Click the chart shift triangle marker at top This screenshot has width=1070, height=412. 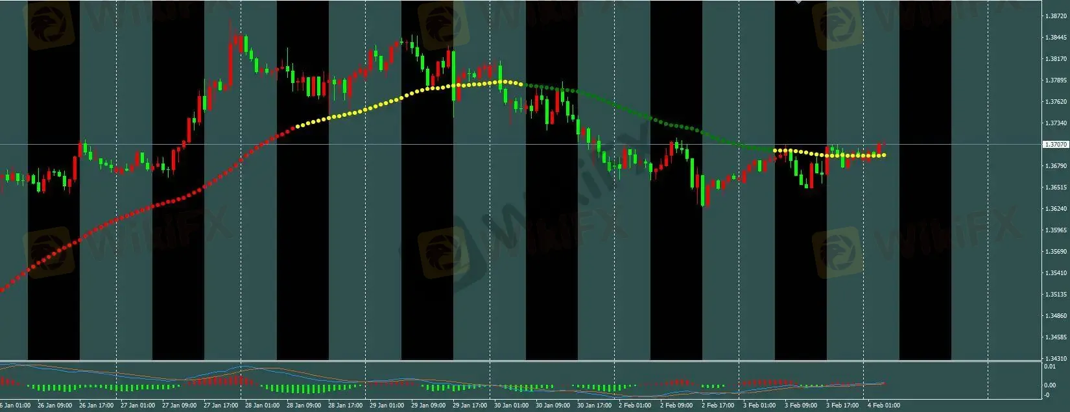[x=798, y=3]
